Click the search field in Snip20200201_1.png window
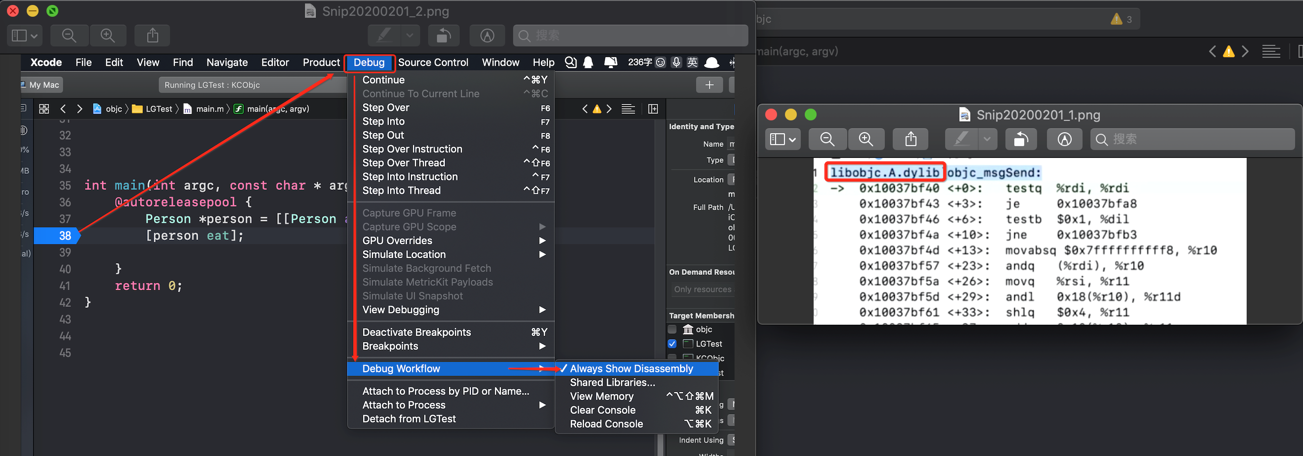Screen dimensions: 1303x456 (x=1192, y=139)
